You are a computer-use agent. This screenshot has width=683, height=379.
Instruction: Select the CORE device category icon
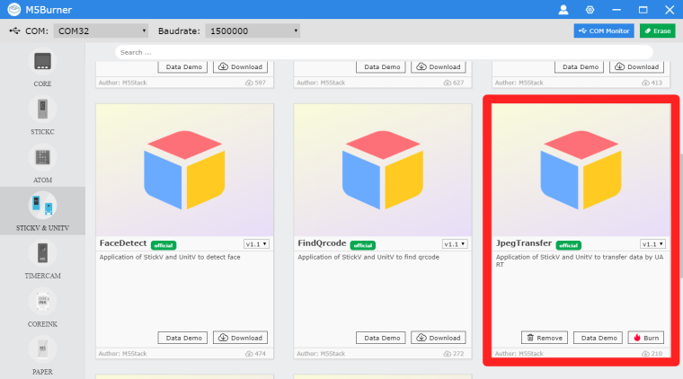pos(42,61)
